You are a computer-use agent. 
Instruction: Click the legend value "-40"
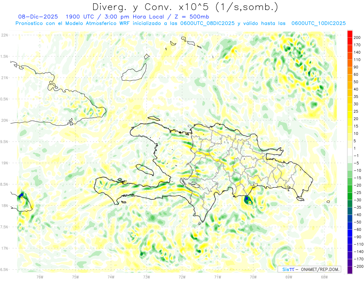point(357,215)
